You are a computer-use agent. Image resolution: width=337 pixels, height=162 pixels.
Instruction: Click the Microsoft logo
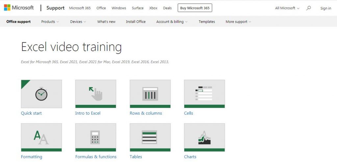click(19, 8)
